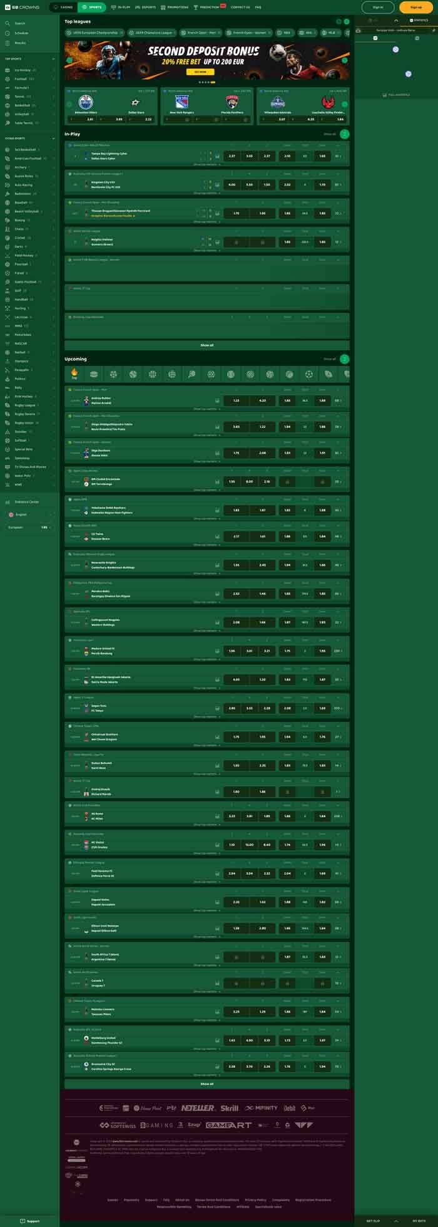Open Darts in the sports sidebar
438x1227 pixels.
(x=19, y=247)
